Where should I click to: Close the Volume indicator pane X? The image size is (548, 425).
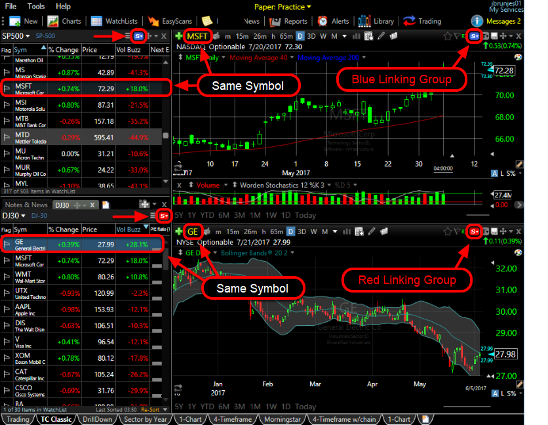point(179,185)
